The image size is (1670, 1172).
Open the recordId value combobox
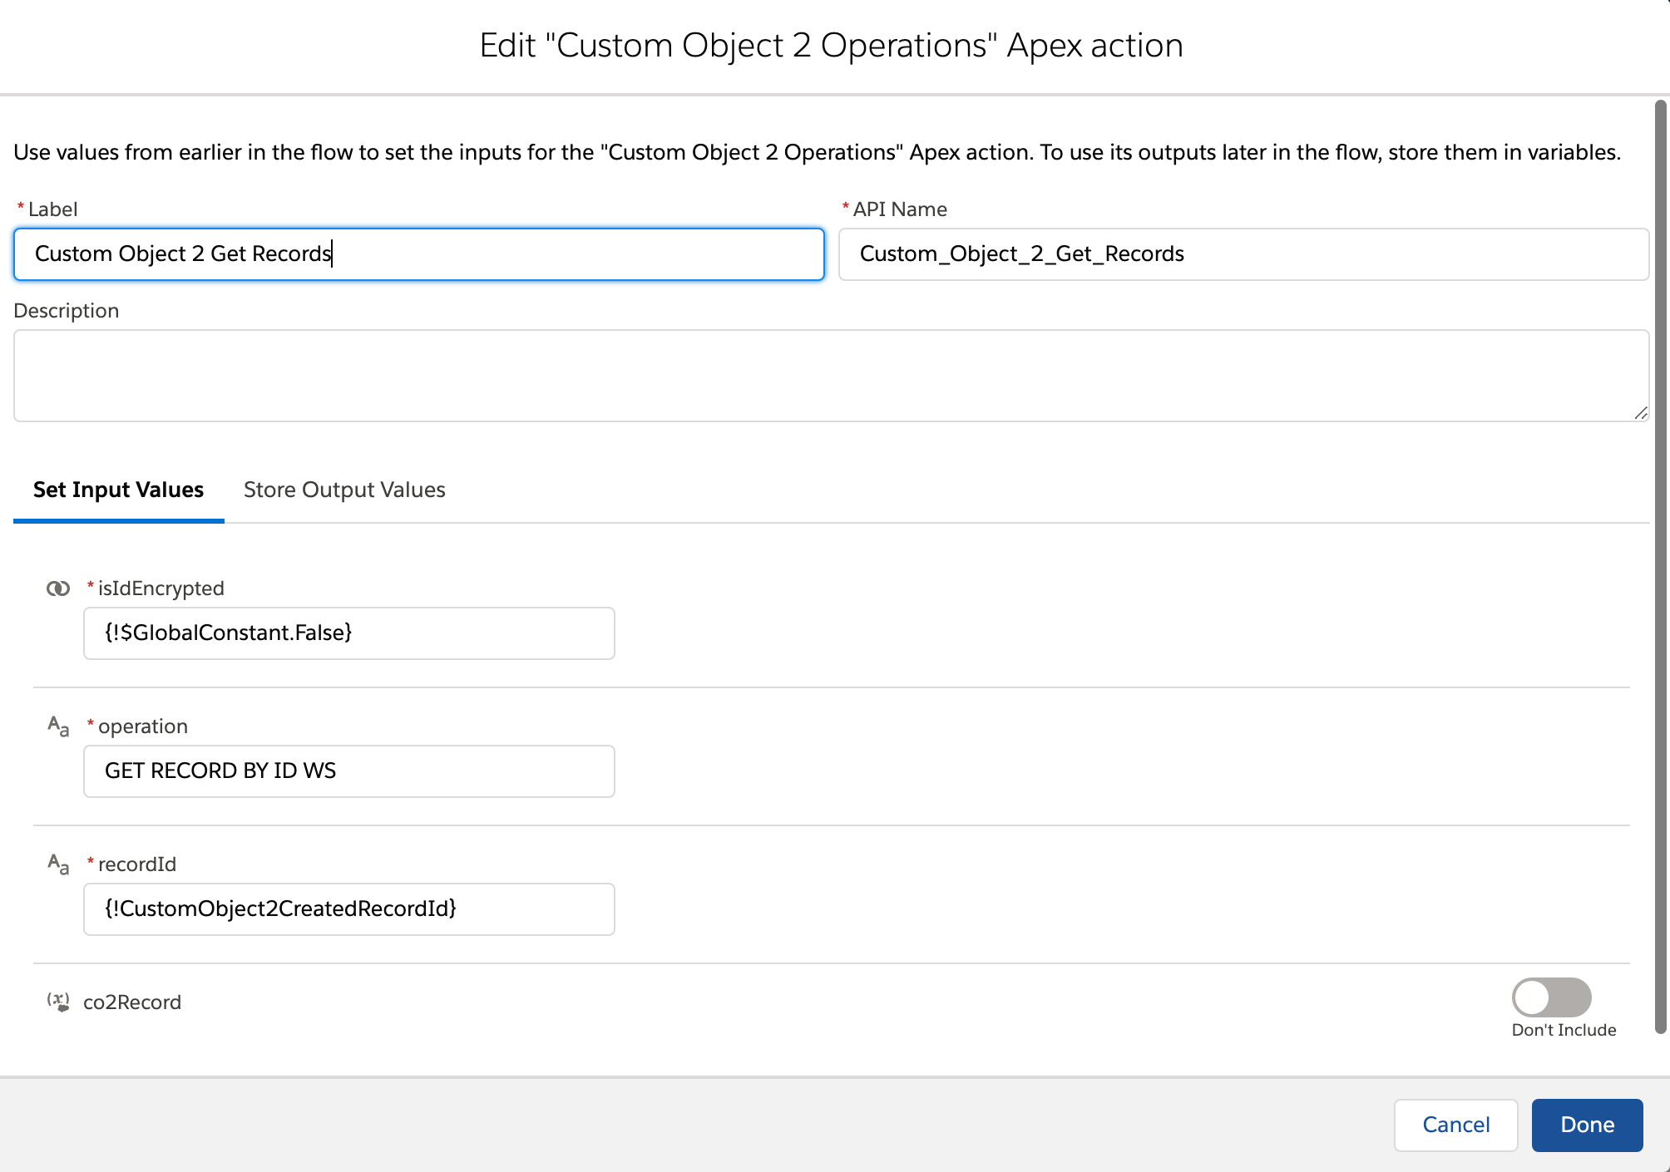coord(348,909)
